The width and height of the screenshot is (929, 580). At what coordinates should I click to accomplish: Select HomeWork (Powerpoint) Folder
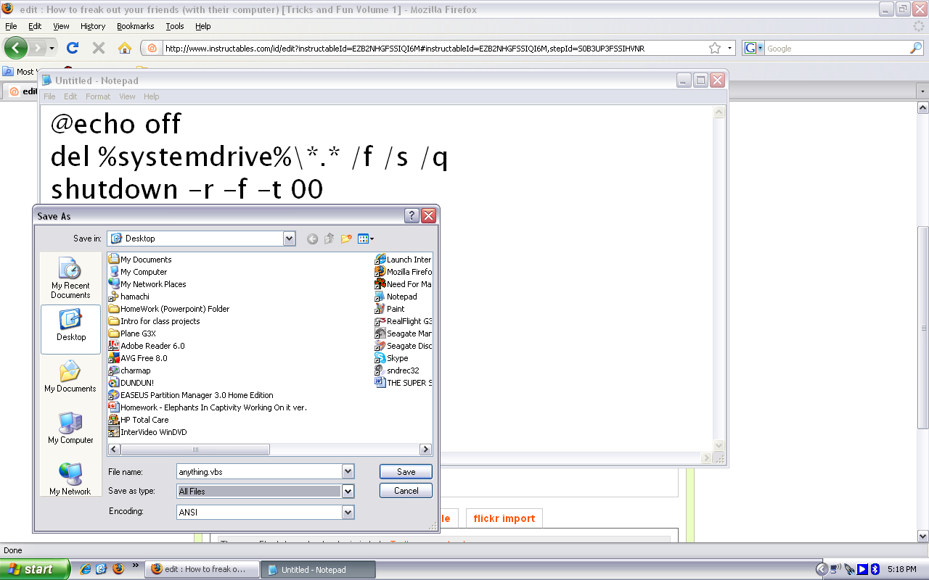168,309
